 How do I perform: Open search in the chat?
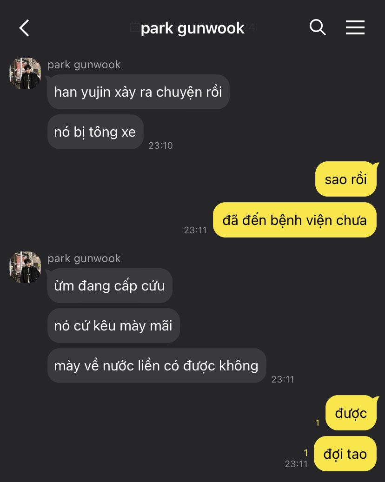[x=318, y=27]
